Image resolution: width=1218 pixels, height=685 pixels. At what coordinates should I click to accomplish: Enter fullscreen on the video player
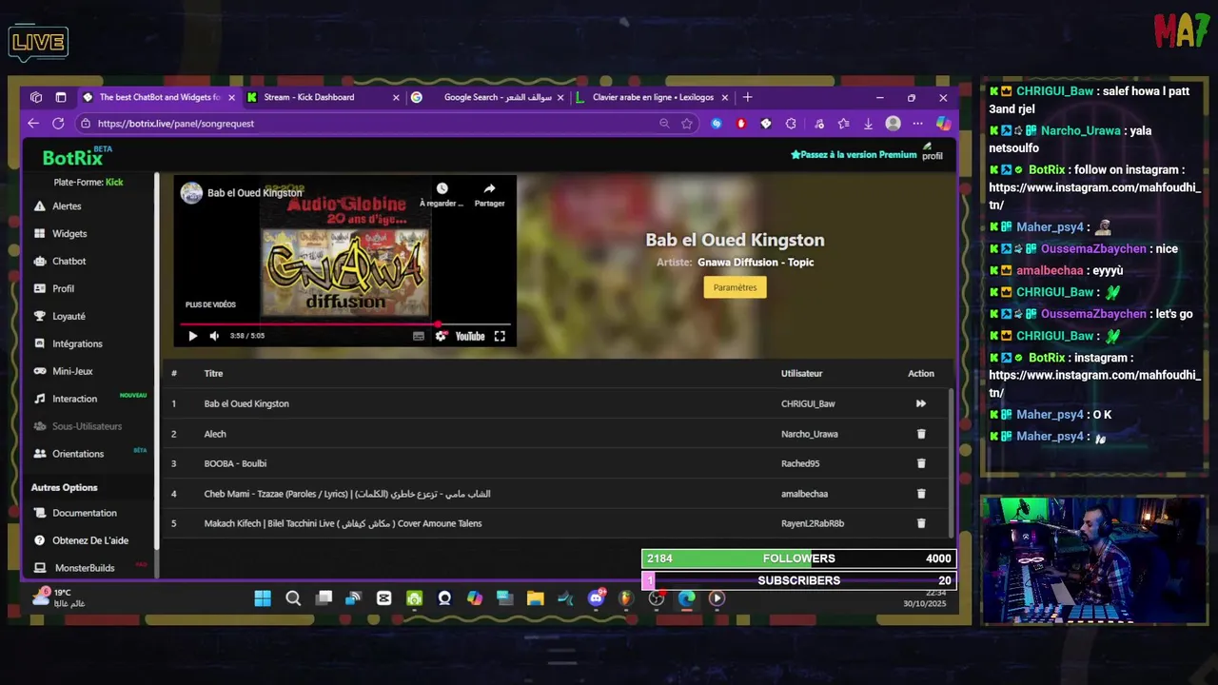click(500, 336)
